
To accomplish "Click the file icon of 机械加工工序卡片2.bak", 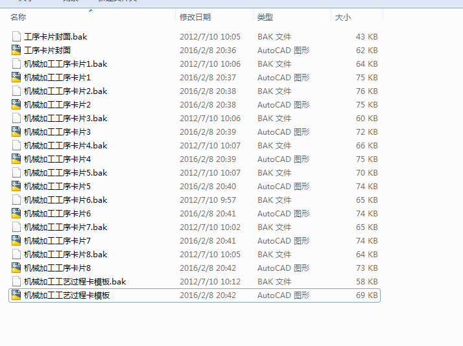I will click(x=16, y=91).
